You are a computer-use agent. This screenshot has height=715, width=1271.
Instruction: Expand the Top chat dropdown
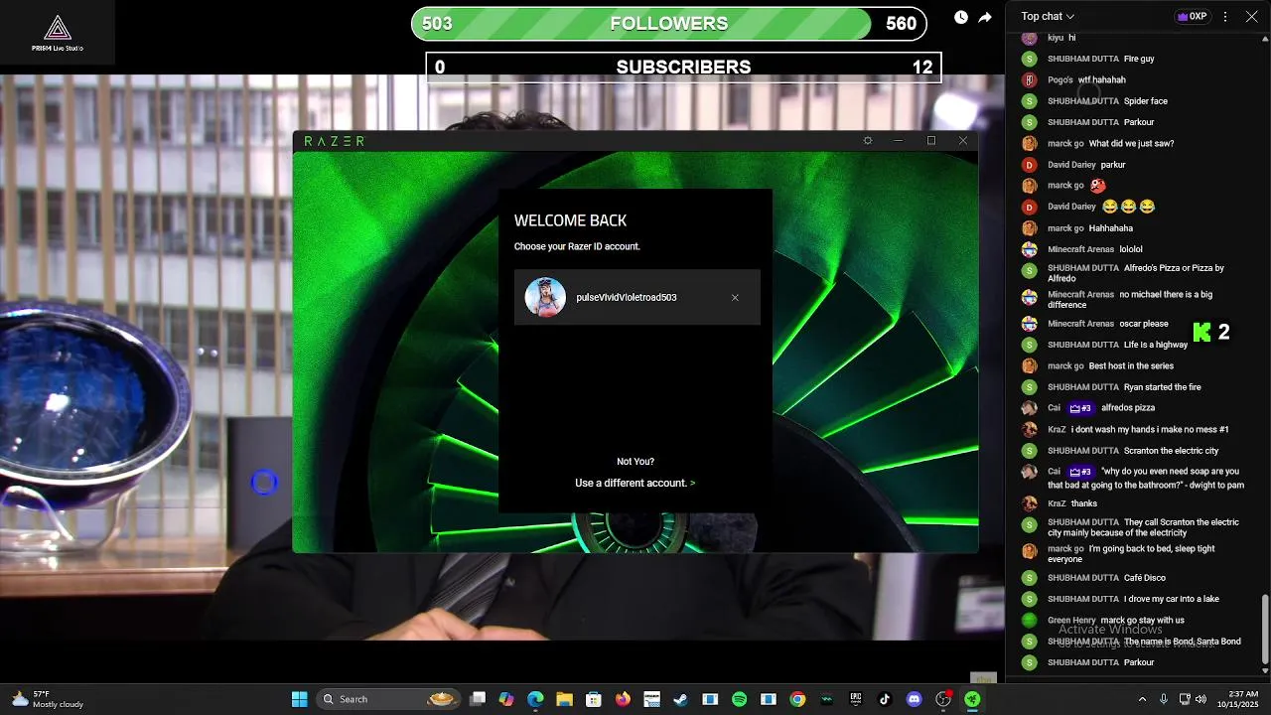1048,16
